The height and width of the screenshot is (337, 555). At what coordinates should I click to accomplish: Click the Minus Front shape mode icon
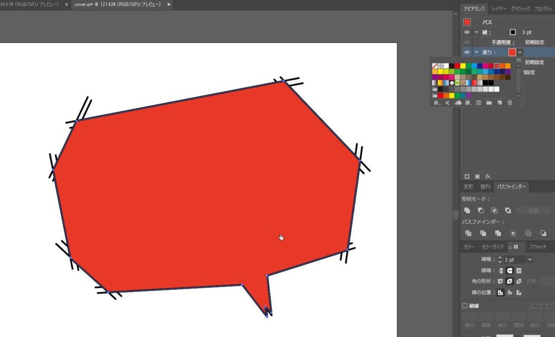coord(481,210)
